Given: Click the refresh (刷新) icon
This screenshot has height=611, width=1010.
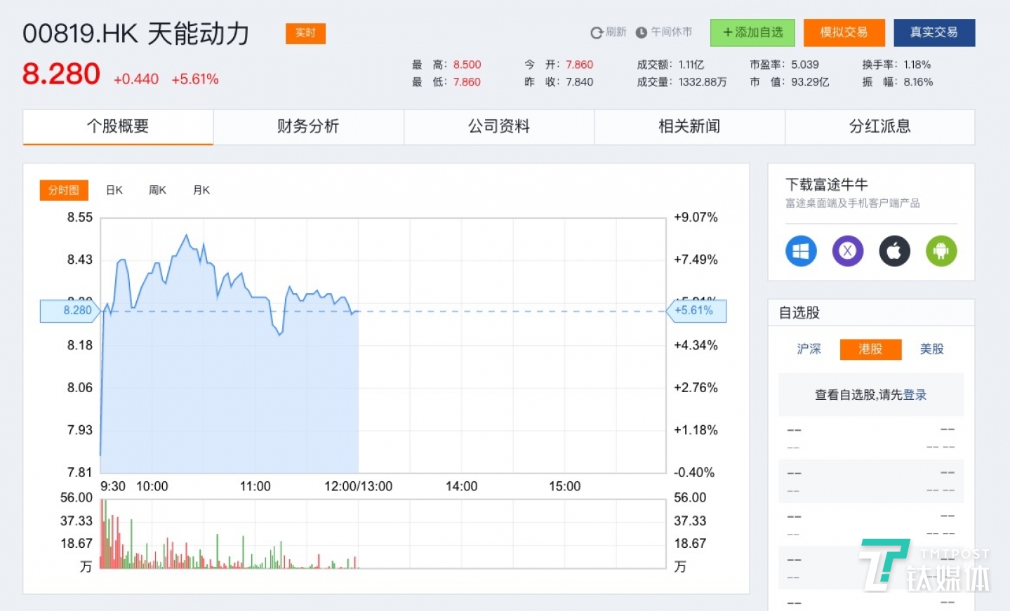Looking at the screenshot, I should [x=597, y=32].
